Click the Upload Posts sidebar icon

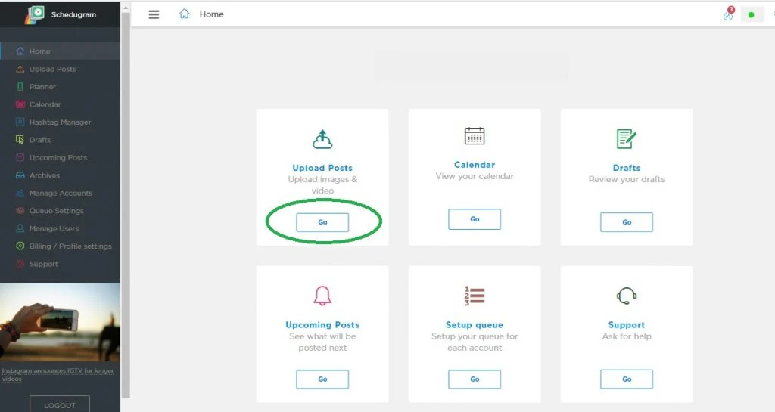[x=20, y=69]
